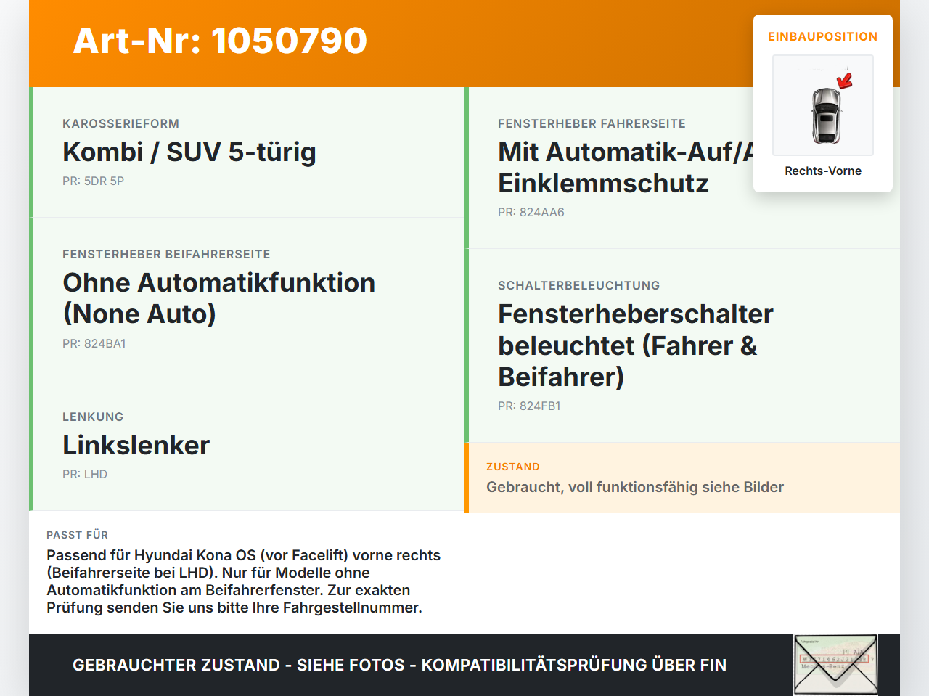The height and width of the screenshot is (696, 929).
Task: Click the PASST FÜR label
Action: pyautogui.click(x=77, y=535)
